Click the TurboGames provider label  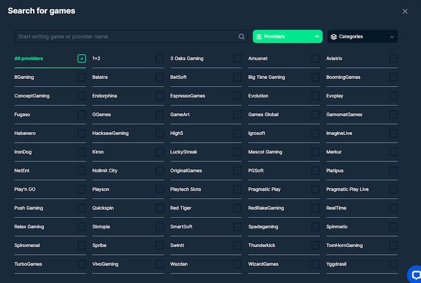[x=28, y=264]
